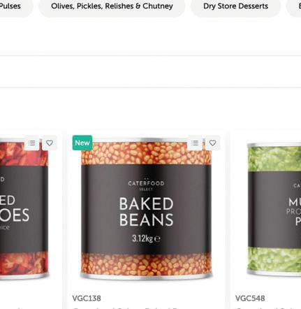Screen dimensions: 301x309
Task: Add Baked Beans to a shopping list
Action: pyautogui.click(x=195, y=143)
